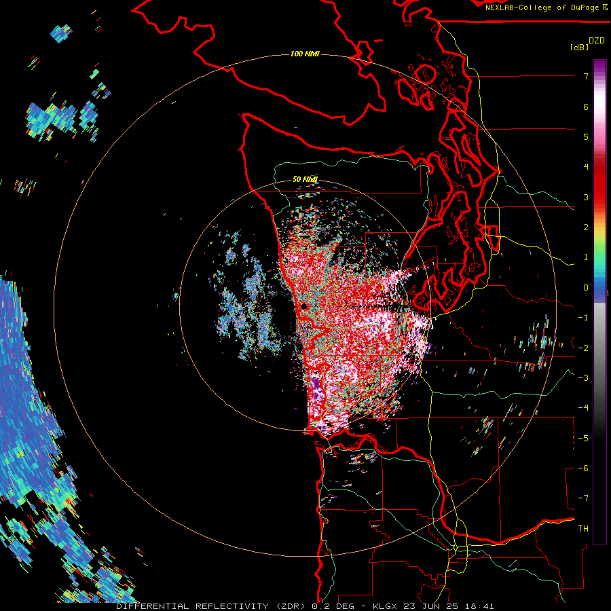Click the DZD product label above color scale
The height and width of the screenshot is (611, 611).
[x=597, y=41]
